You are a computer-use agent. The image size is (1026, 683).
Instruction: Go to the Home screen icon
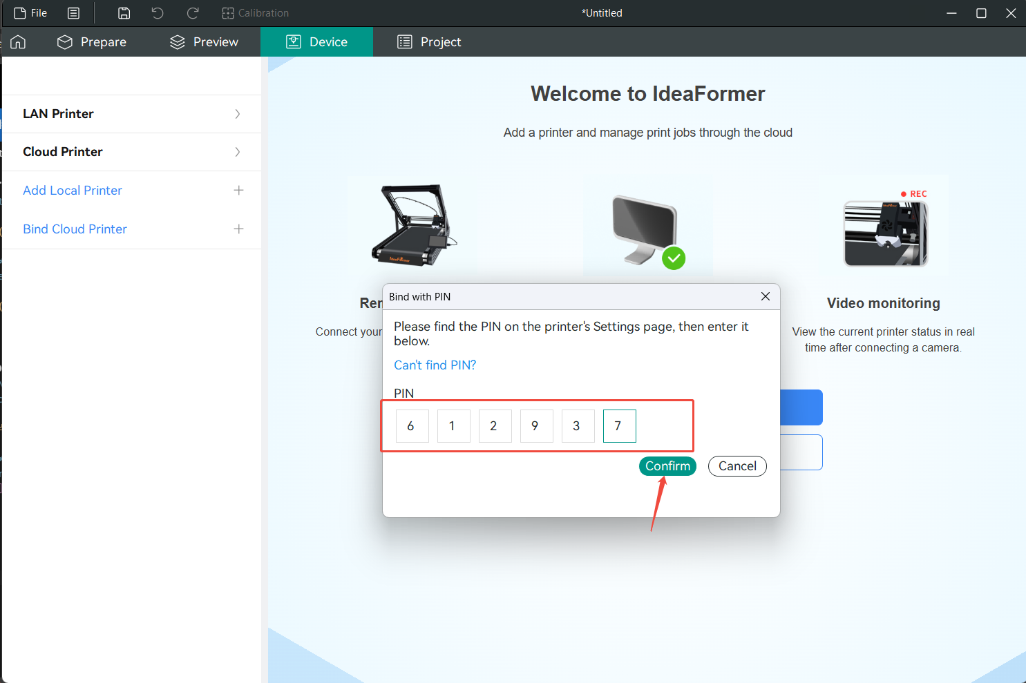click(x=18, y=42)
